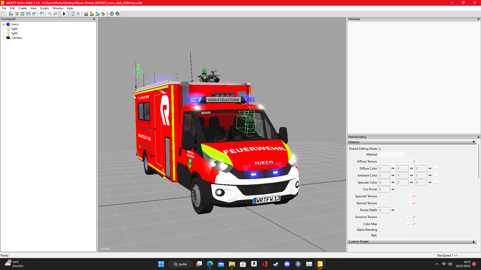The height and width of the screenshot is (270, 481).
Task: Save the scene with floppy disk icon
Action: [x=28, y=14]
